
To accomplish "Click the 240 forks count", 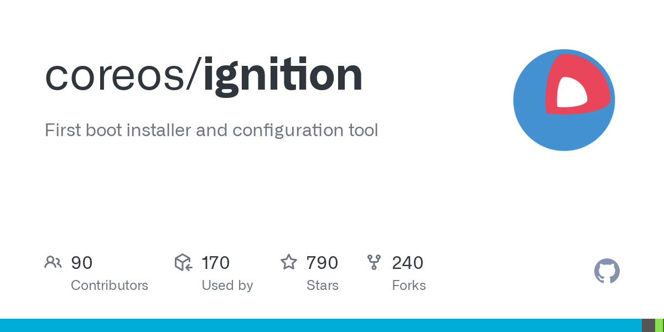I will click(x=408, y=263).
